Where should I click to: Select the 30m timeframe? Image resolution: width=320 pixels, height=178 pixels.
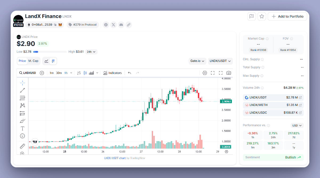(x=59, y=73)
